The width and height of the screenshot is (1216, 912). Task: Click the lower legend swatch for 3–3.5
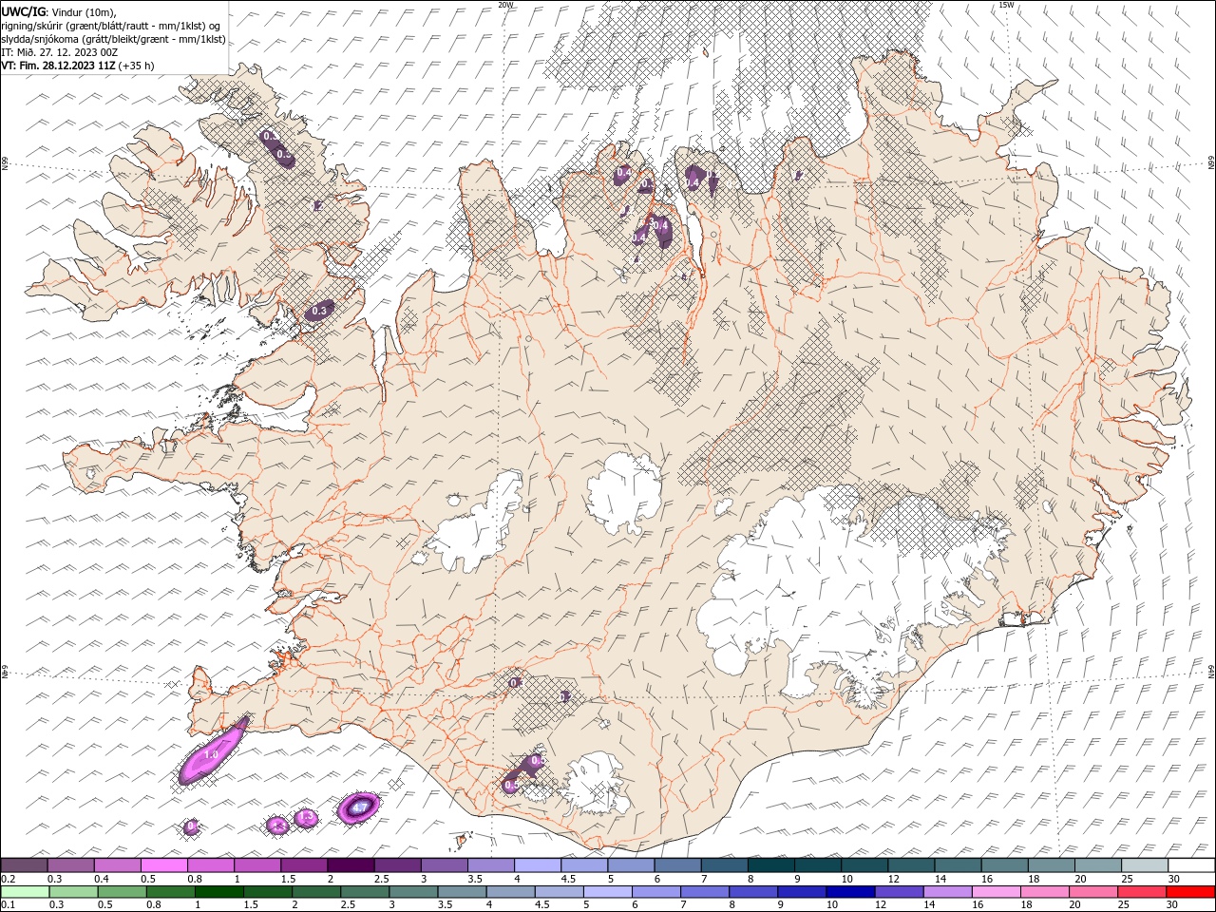tap(413, 892)
